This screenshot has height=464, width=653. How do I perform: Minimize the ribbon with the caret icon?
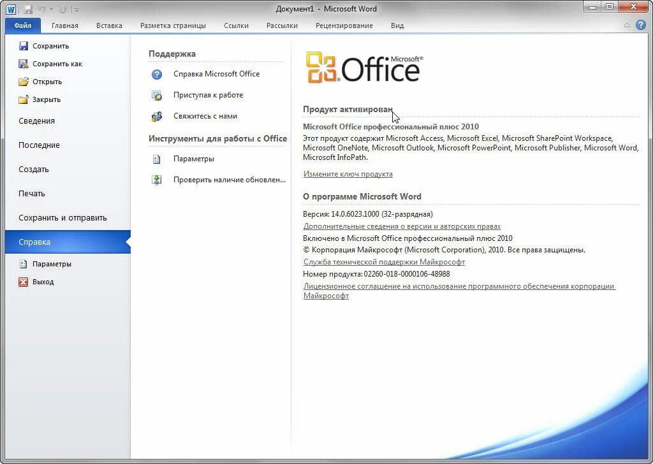point(627,25)
